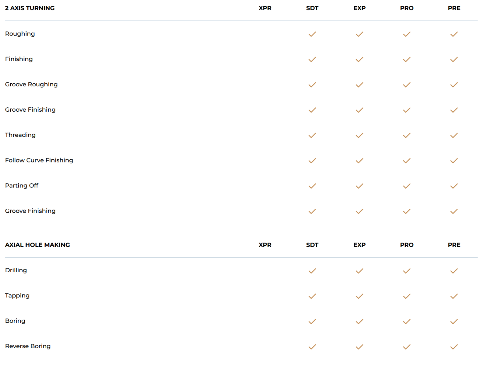Click the SDT header in the turning table
This screenshot has height=365, width=480.
(x=312, y=8)
